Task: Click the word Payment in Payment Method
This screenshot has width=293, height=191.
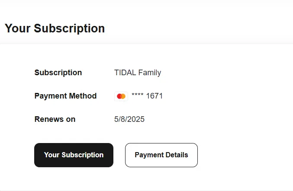Action: coord(51,96)
